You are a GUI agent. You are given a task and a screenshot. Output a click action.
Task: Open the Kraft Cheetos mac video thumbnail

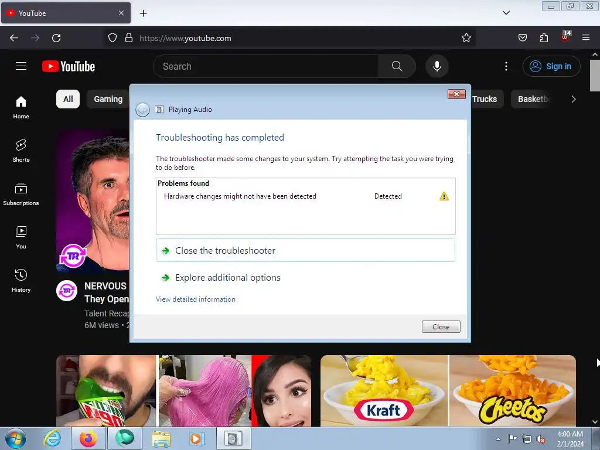448,391
